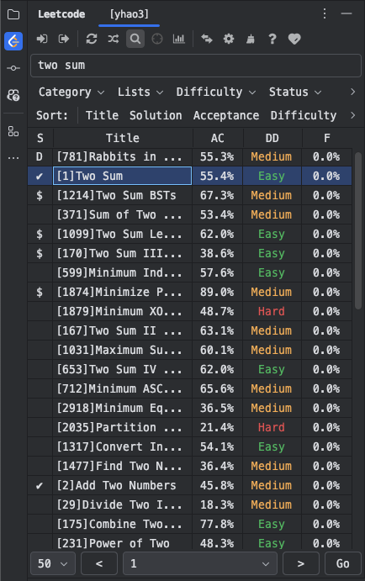This screenshot has height=581, width=365.
Task: Click the donate heart icon
Action: click(x=294, y=39)
